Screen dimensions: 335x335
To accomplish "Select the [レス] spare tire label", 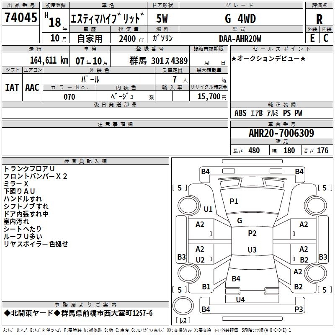I will coord(183,320).
